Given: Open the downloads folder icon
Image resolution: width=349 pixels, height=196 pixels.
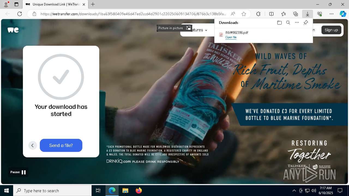Looking at the screenshot, I should pyautogui.click(x=279, y=23).
